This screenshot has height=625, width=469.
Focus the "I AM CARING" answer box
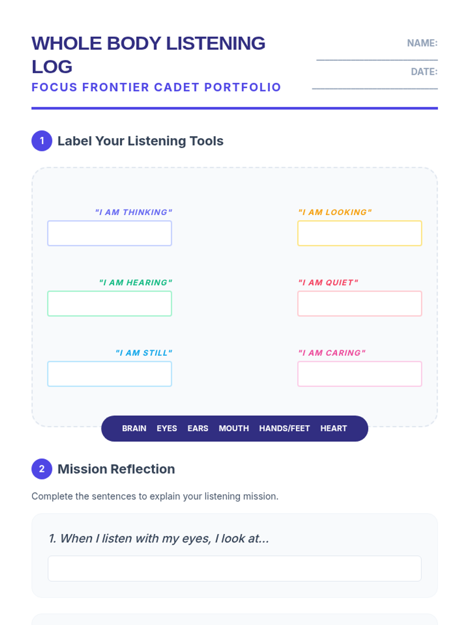click(360, 374)
